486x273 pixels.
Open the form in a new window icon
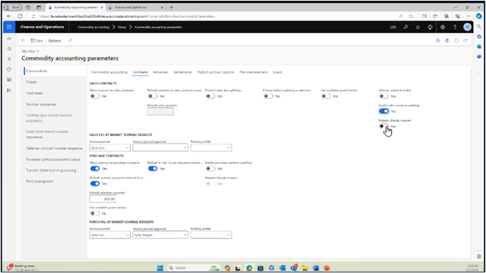tap(466, 40)
